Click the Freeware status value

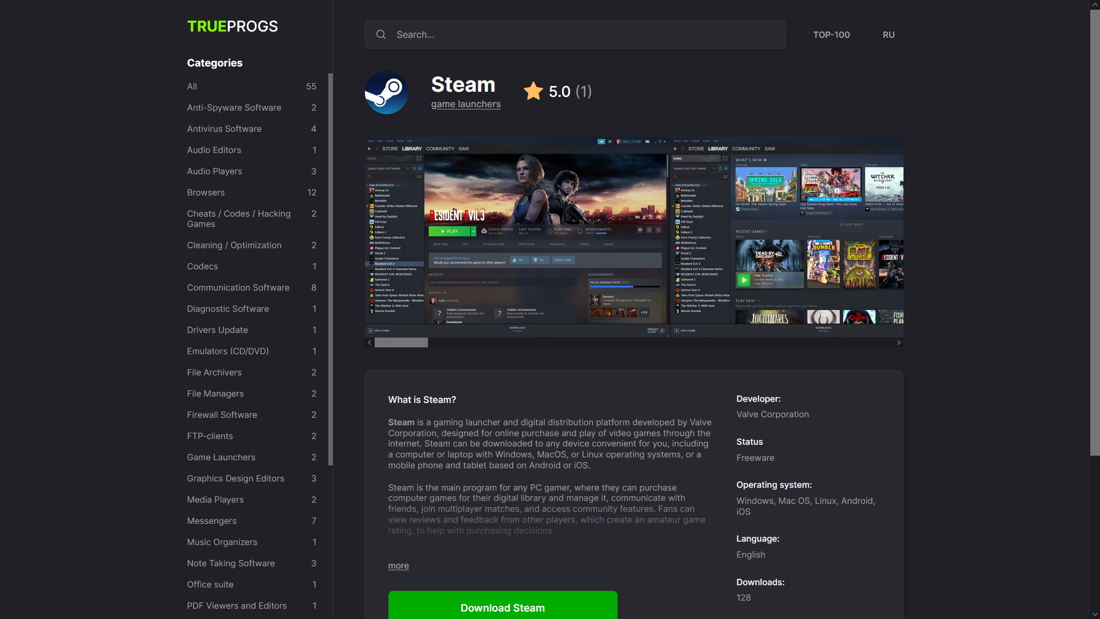[x=755, y=458]
